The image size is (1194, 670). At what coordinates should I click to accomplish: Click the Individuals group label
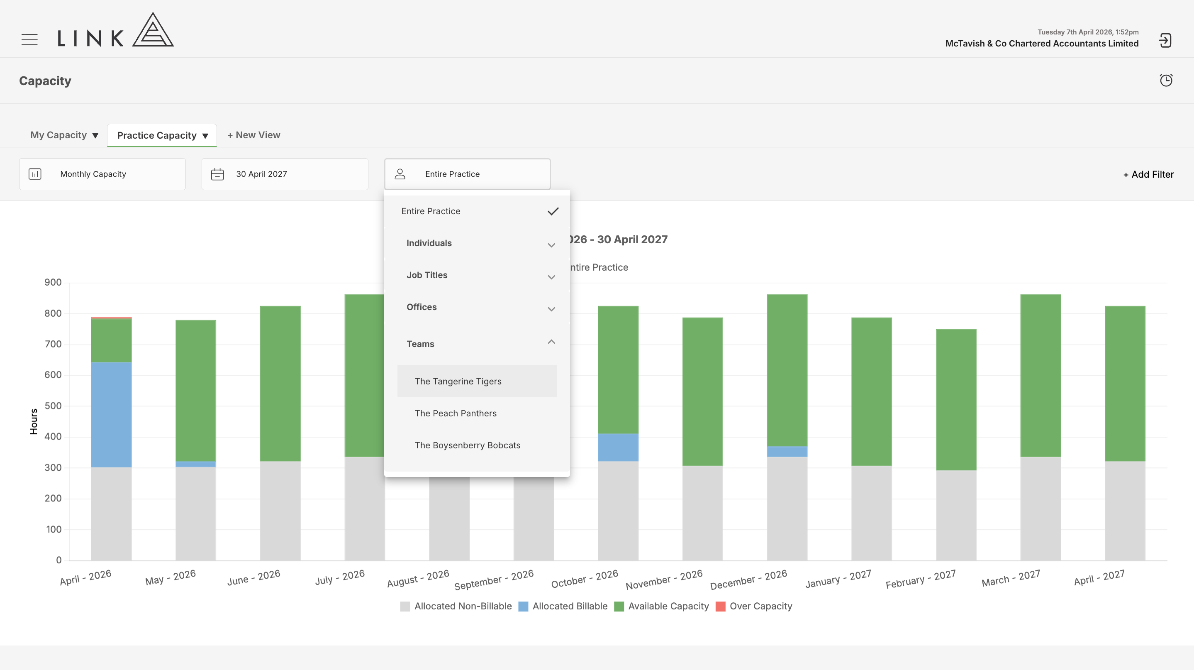(x=429, y=243)
